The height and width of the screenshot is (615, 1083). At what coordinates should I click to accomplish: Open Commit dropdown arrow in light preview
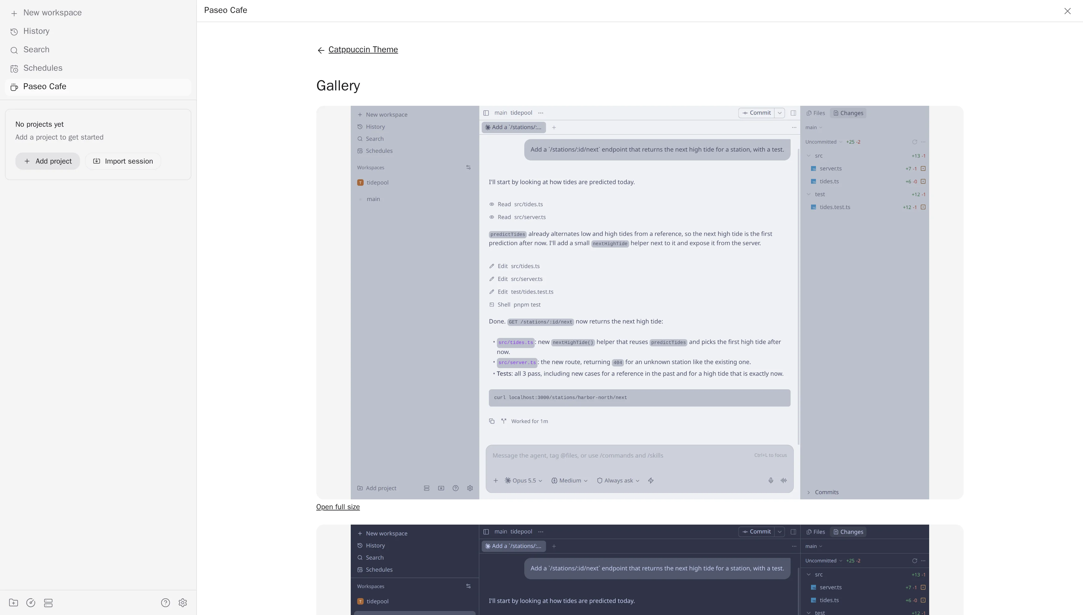pyautogui.click(x=780, y=113)
